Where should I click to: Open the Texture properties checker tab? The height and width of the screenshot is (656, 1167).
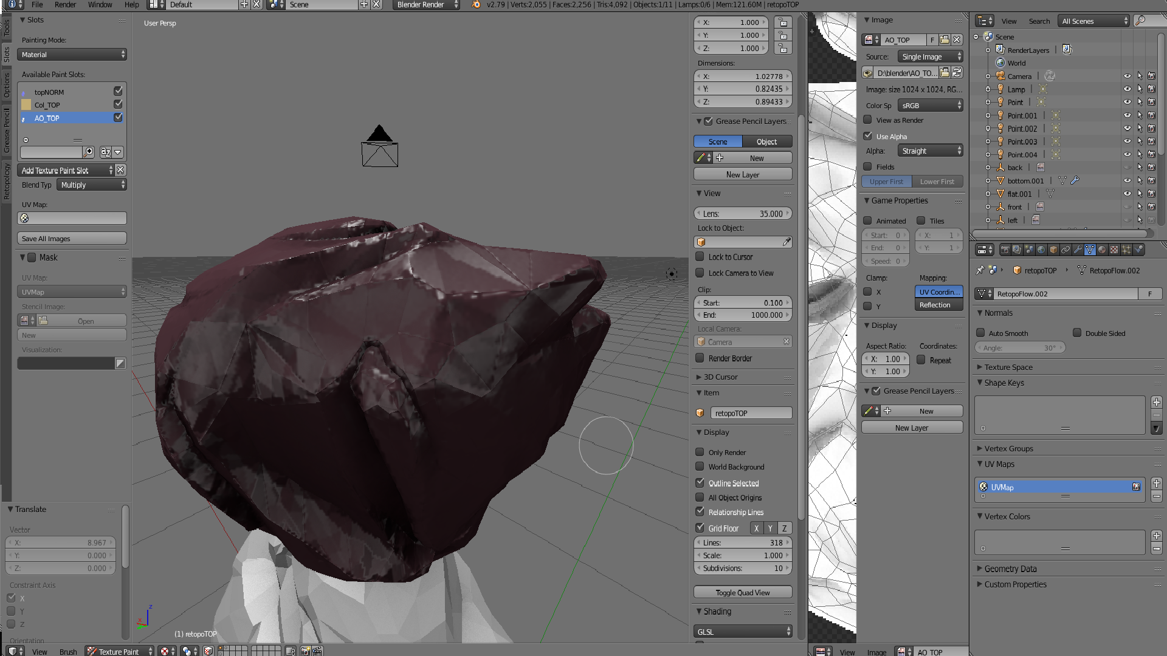point(1114,250)
